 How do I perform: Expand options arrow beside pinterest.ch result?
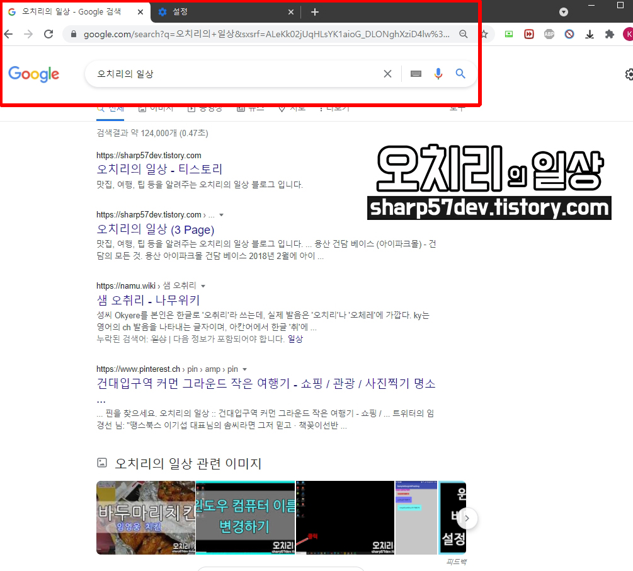[x=244, y=369]
